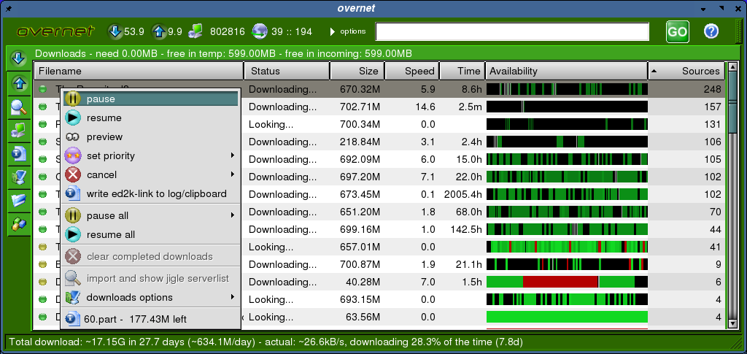Viewport: 747px width, 354px height.
Task: Click the green GO button
Action: [x=678, y=32]
